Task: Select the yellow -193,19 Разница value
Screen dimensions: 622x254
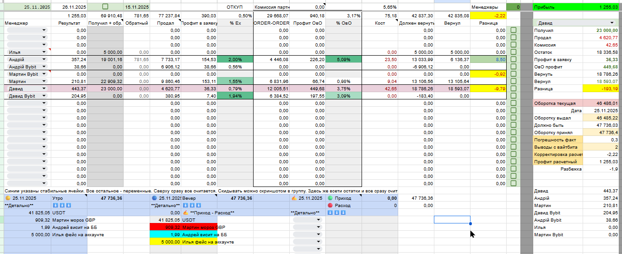Action: 601,89
